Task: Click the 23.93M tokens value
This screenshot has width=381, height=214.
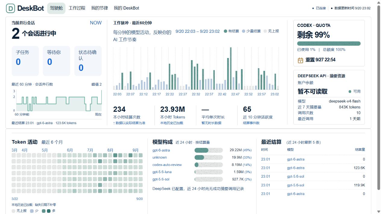Action: (173, 109)
